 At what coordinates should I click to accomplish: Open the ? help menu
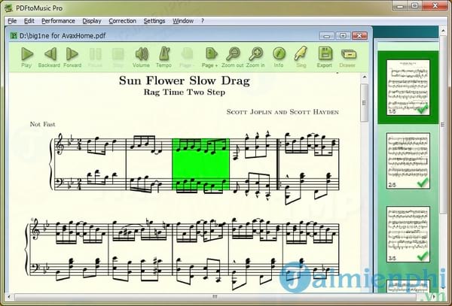(203, 21)
